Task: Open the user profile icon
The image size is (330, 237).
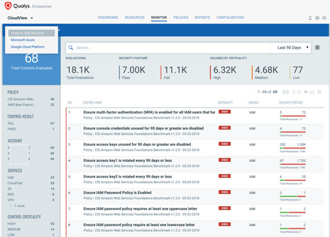Action: (x=310, y=18)
